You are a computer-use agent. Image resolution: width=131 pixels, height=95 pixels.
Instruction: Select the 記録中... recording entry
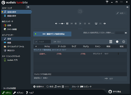pos(80,54)
